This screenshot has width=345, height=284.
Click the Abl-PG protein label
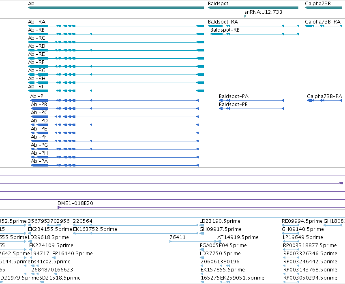point(39,145)
